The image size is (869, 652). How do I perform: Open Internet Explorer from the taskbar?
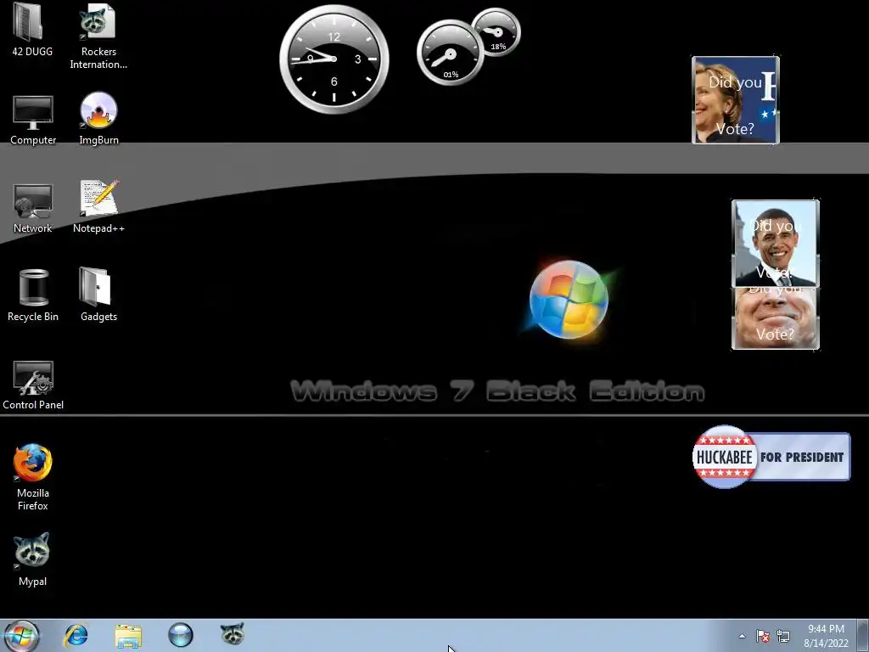coord(76,635)
